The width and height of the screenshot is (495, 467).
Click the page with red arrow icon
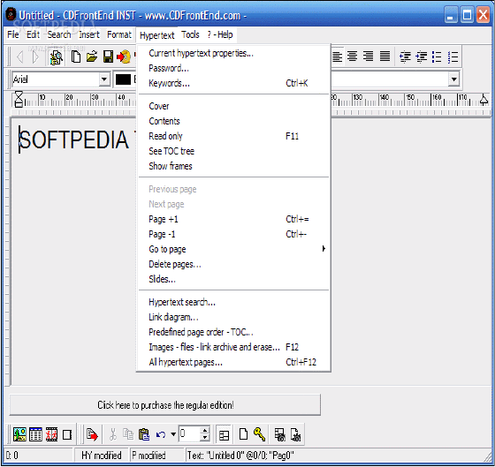tap(92, 434)
